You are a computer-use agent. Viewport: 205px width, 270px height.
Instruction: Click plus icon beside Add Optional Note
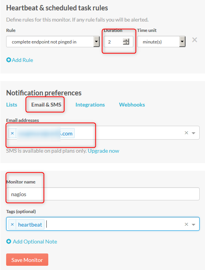pos(8,242)
